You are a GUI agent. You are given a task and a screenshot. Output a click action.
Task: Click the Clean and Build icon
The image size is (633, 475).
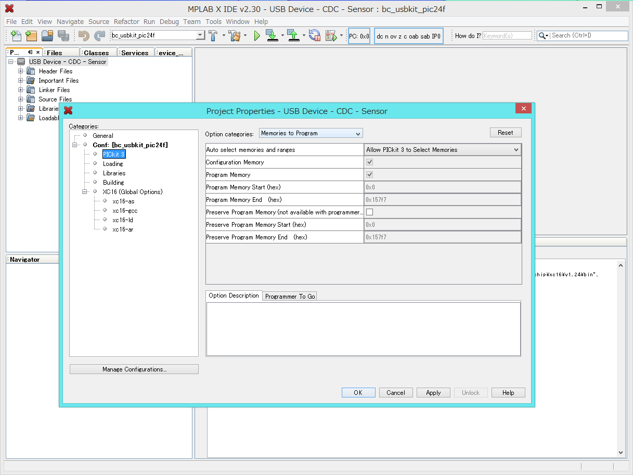point(235,35)
